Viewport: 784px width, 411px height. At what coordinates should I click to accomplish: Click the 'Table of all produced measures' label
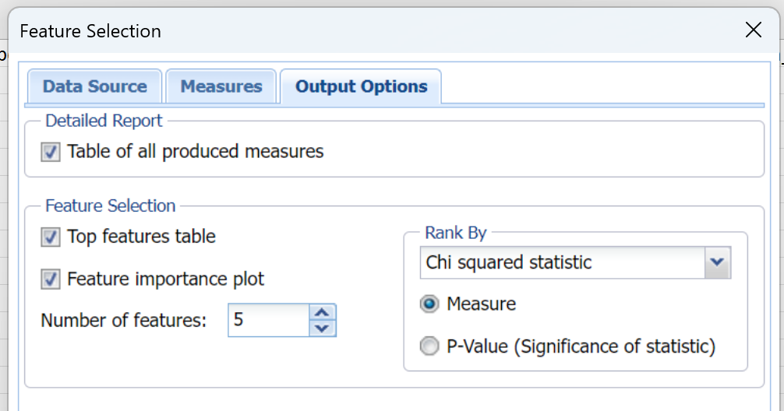(195, 151)
